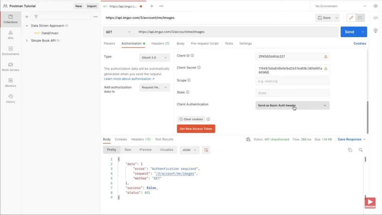The image size is (382, 215).
Task: Open the Test Results tab
Action: tap(164, 139)
